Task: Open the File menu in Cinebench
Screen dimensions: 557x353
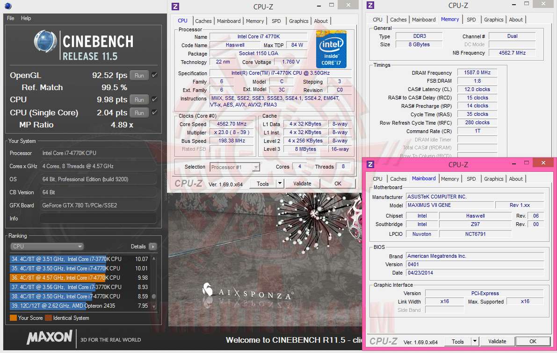Action: coord(11,18)
